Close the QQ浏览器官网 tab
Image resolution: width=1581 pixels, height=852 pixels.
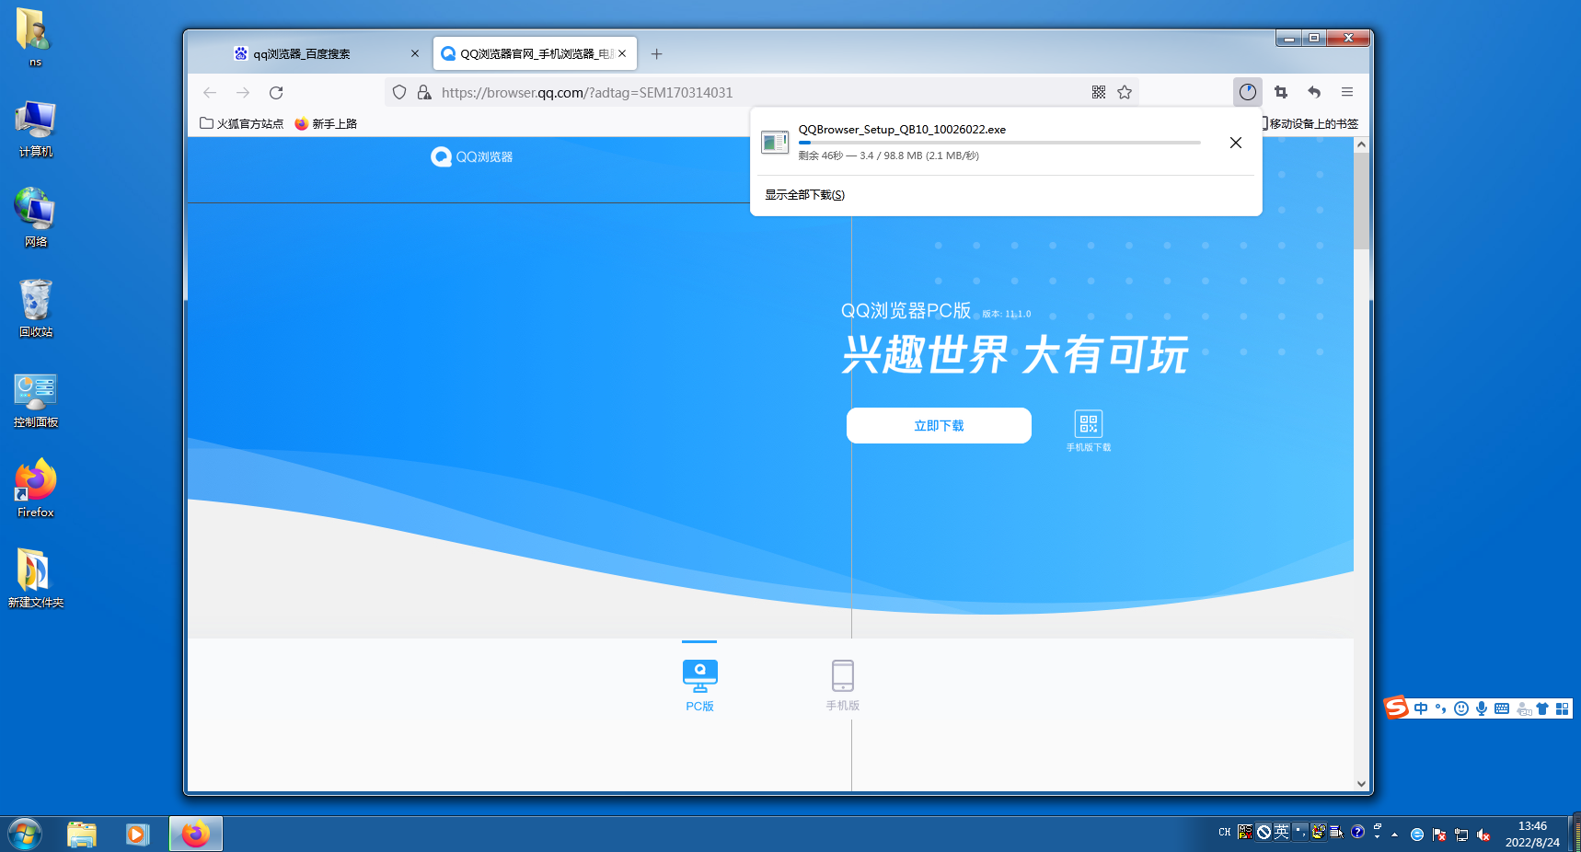click(x=622, y=53)
